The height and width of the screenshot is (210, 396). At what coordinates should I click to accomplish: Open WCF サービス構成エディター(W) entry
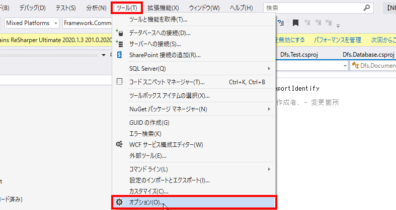click(x=194, y=145)
